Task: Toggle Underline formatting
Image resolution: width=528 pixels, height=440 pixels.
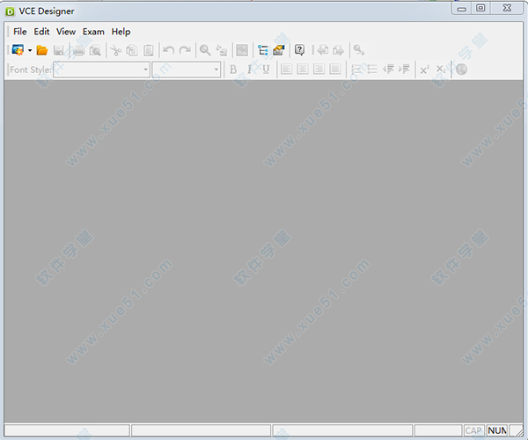Action: click(266, 70)
